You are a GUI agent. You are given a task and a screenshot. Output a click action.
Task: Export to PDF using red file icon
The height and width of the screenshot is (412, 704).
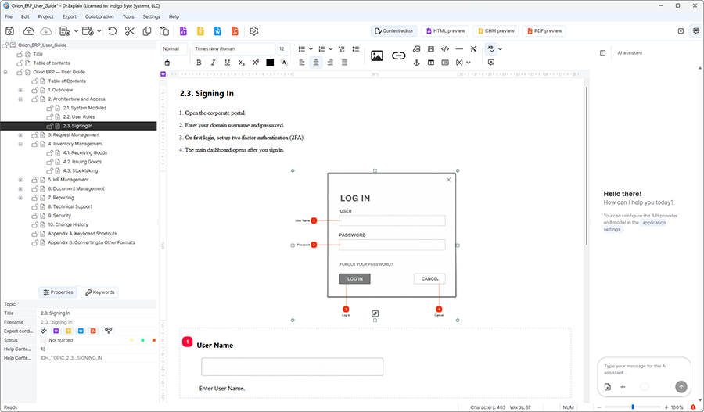pos(235,31)
